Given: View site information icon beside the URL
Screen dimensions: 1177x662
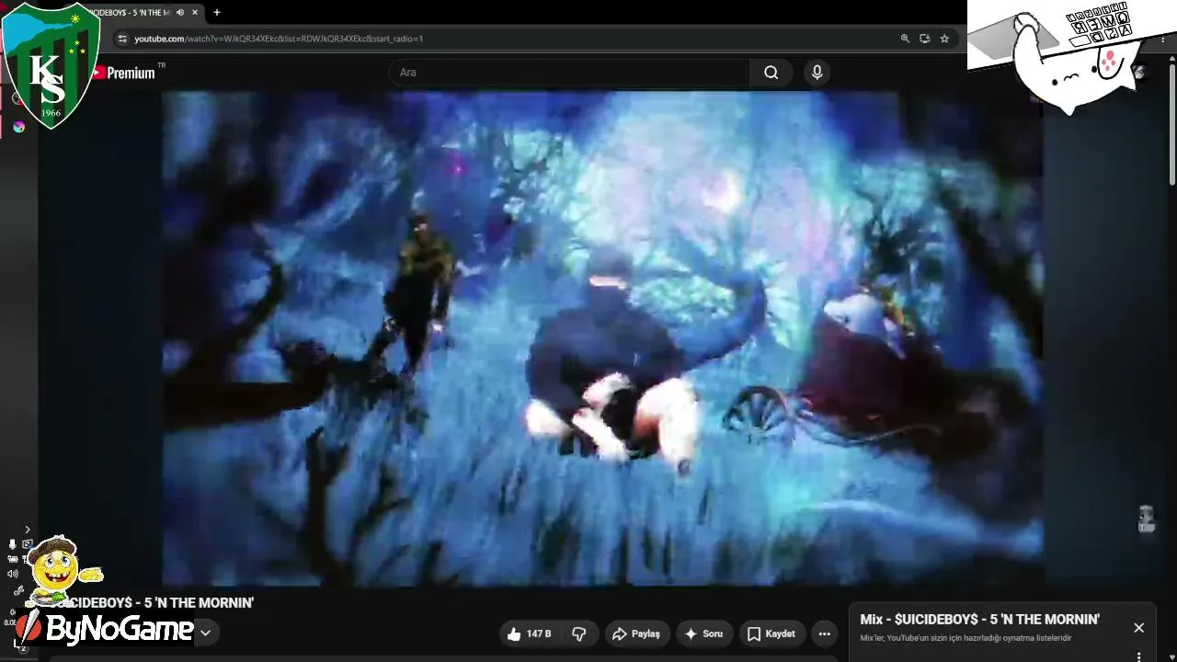Looking at the screenshot, I should tap(122, 39).
